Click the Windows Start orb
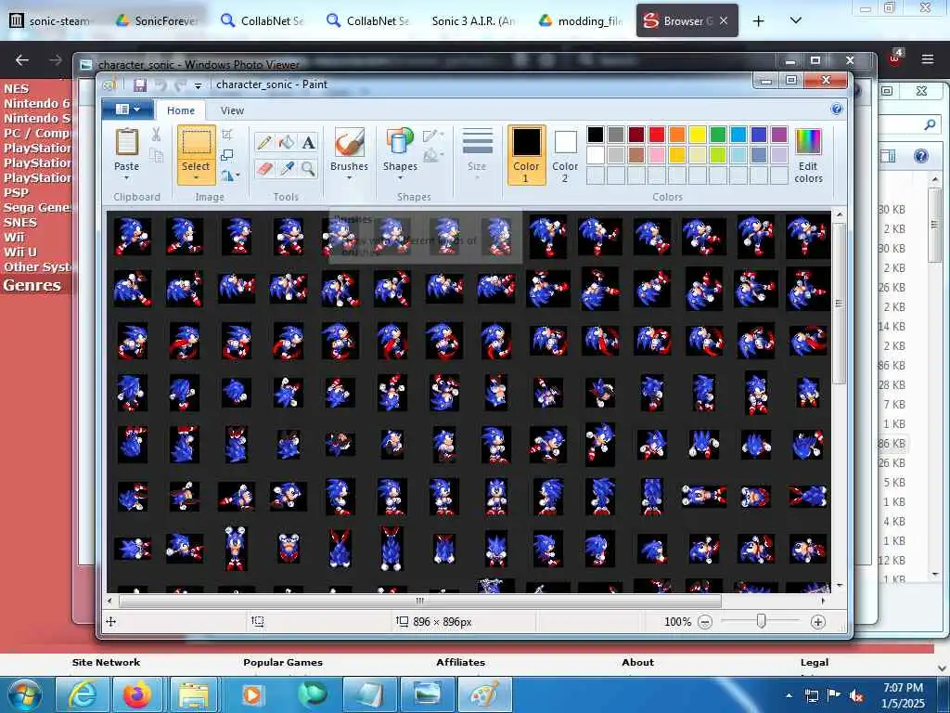Image resolution: width=950 pixels, height=713 pixels. (25, 694)
